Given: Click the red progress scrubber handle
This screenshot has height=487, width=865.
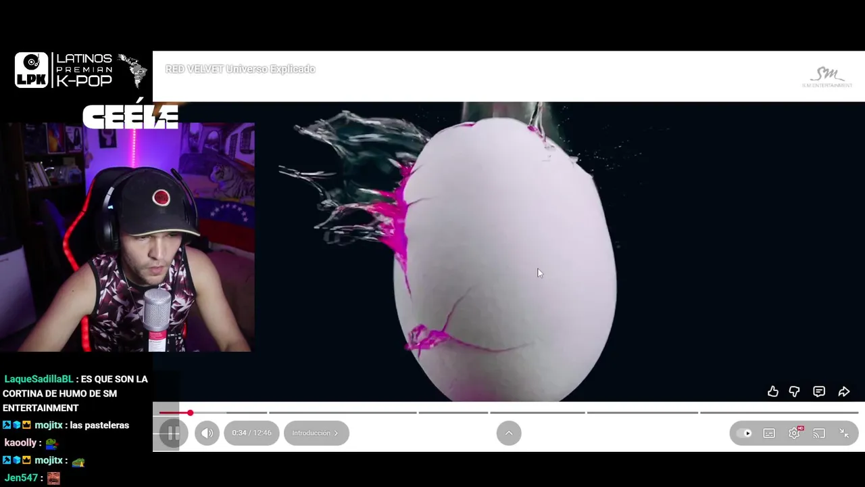Looking at the screenshot, I should pyautogui.click(x=191, y=413).
